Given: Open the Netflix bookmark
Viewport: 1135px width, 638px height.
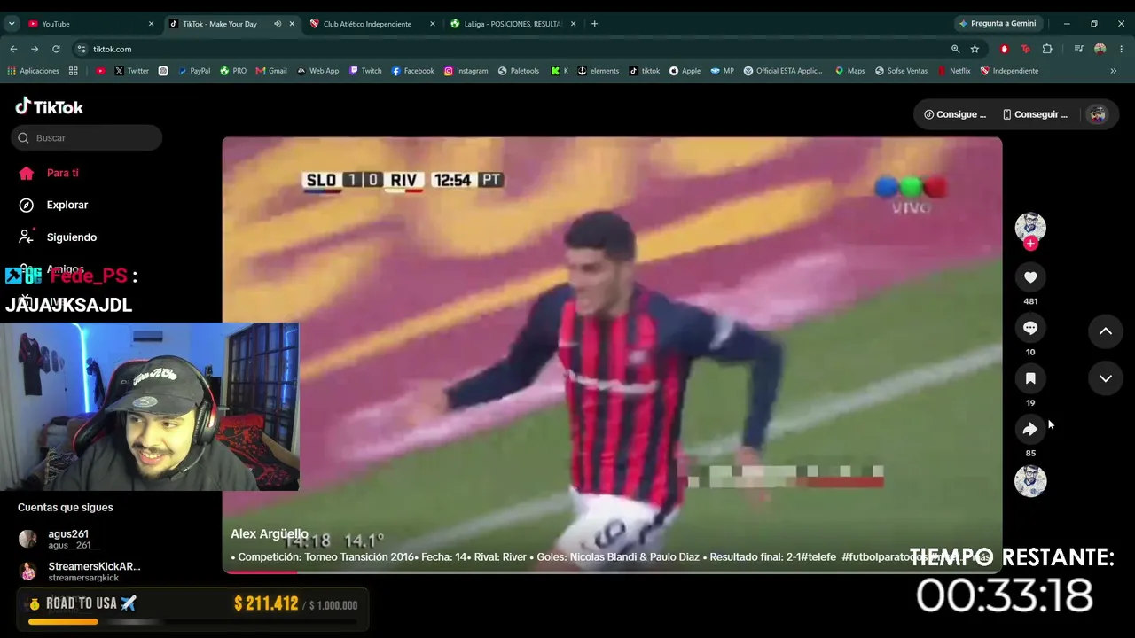Looking at the screenshot, I should click(x=954, y=71).
